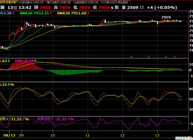Click the SMA30 7951.60 legend label
The image size is (193, 140).
tap(72, 13)
